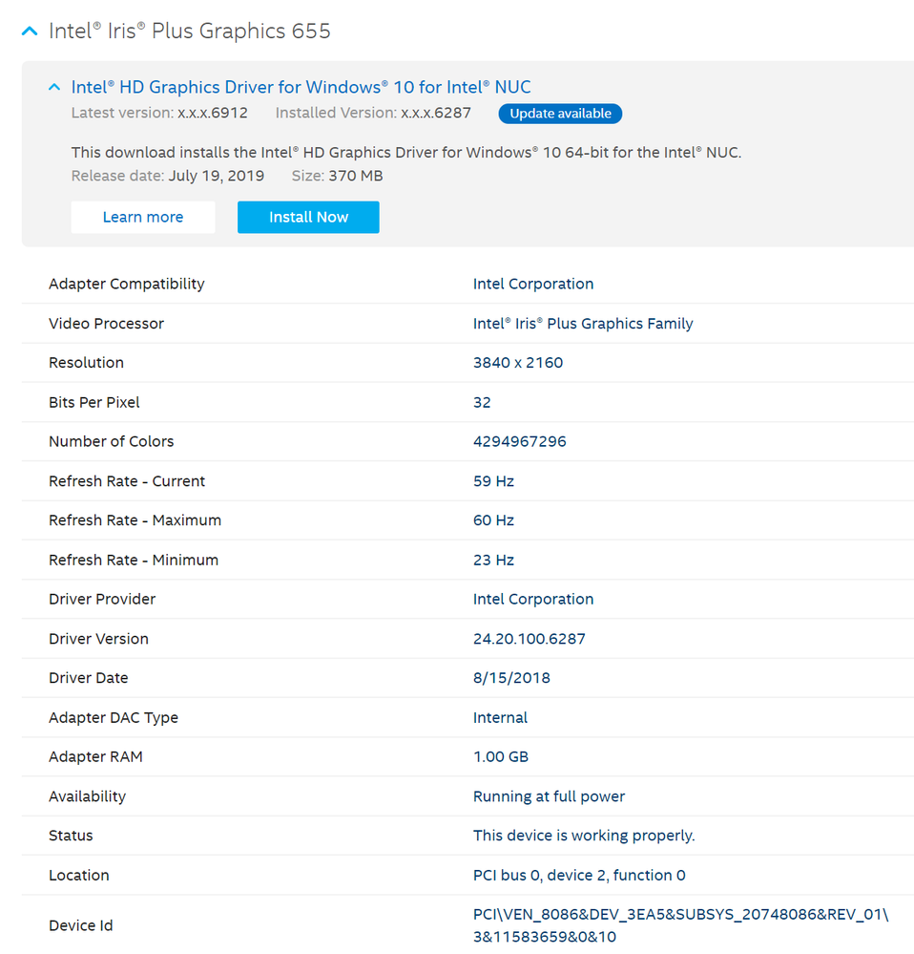Viewport: 914px width, 954px height.
Task: Click the Adapter DAC Type label
Action: [114, 718]
